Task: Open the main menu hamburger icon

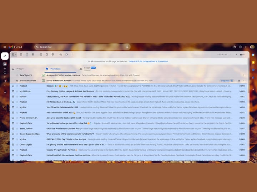Action: 5,47
